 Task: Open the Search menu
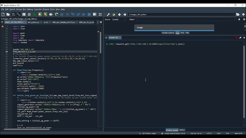[12, 9]
